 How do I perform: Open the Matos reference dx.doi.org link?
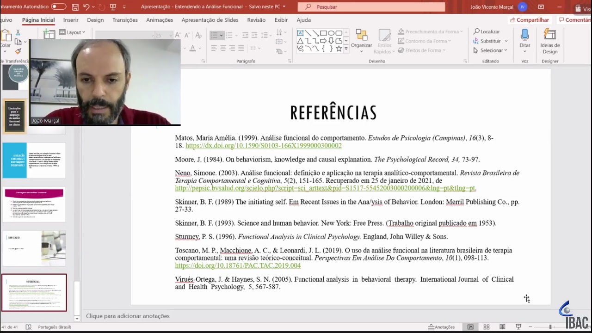[264, 146]
